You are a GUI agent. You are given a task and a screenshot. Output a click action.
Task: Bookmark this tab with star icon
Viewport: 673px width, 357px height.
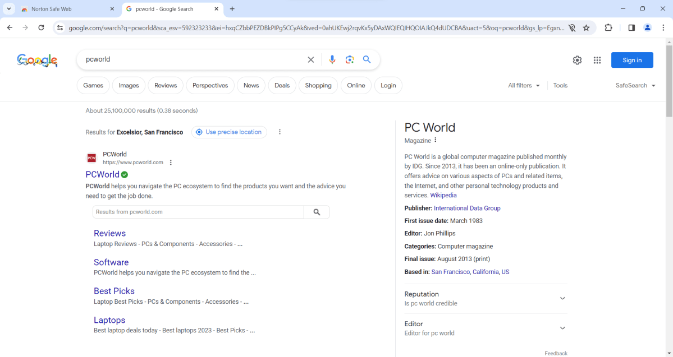[x=587, y=28]
